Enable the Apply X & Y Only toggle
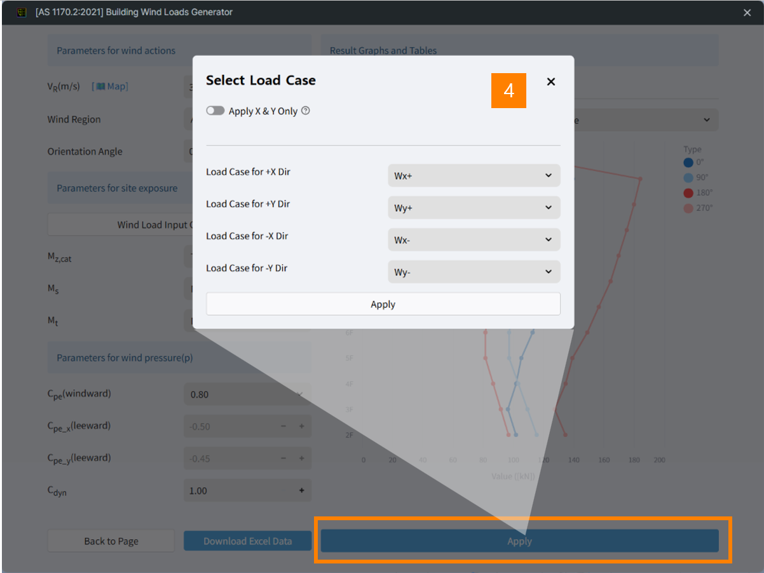 [215, 110]
